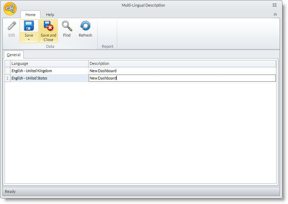Viewport: 288px width, 204px height.
Task: Click the Refresh icon
Action: 85,26
